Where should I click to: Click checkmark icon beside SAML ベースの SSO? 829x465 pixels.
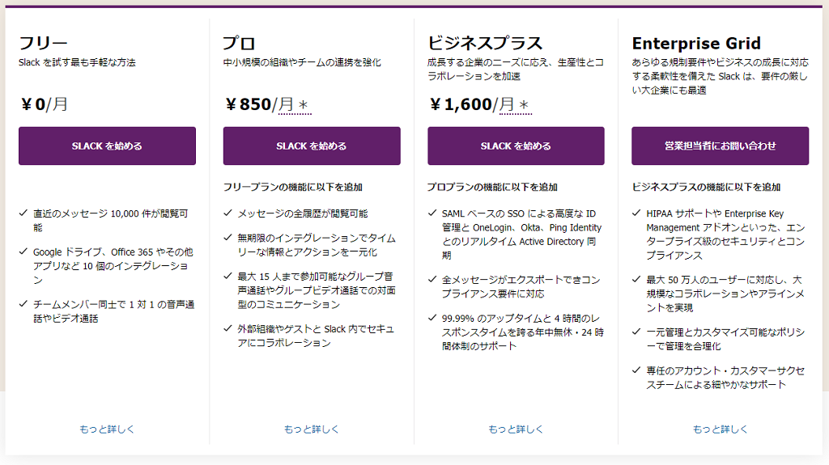432,214
